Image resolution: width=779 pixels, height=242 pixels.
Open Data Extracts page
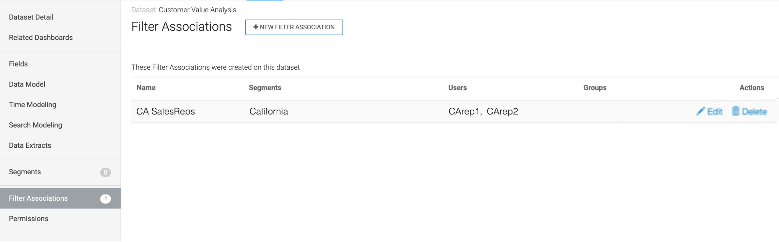(x=30, y=145)
